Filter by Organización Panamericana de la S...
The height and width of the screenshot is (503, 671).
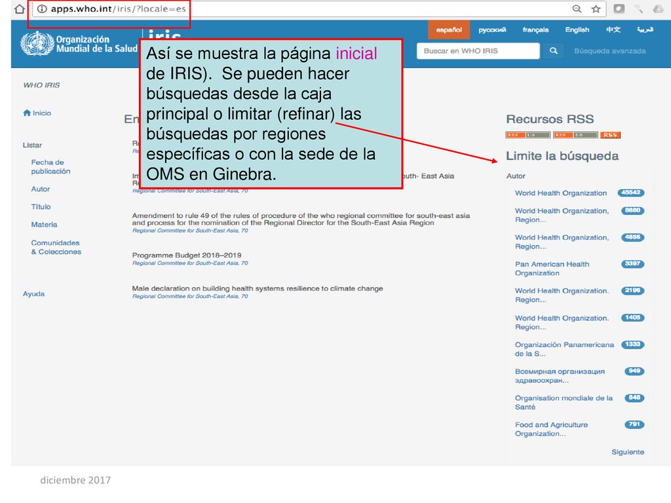click(564, 349)
